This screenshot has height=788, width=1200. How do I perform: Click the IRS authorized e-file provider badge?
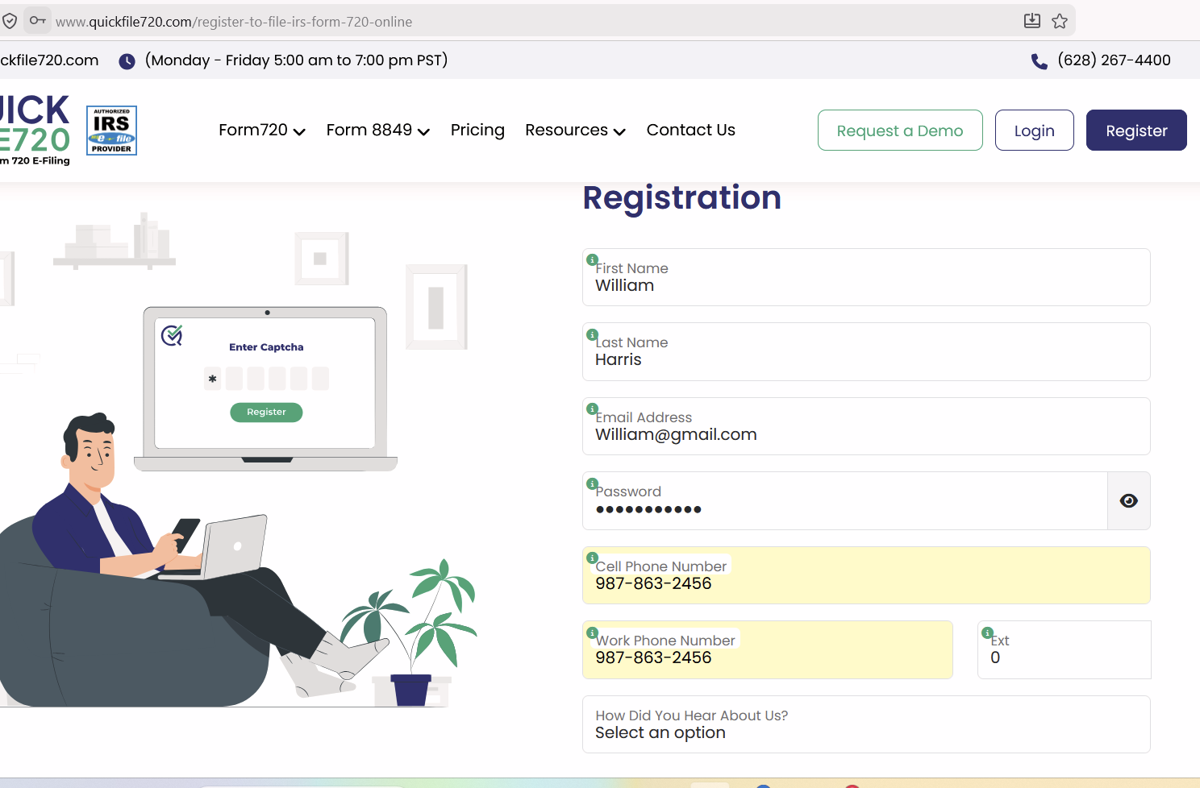click(x=111, y=131)
